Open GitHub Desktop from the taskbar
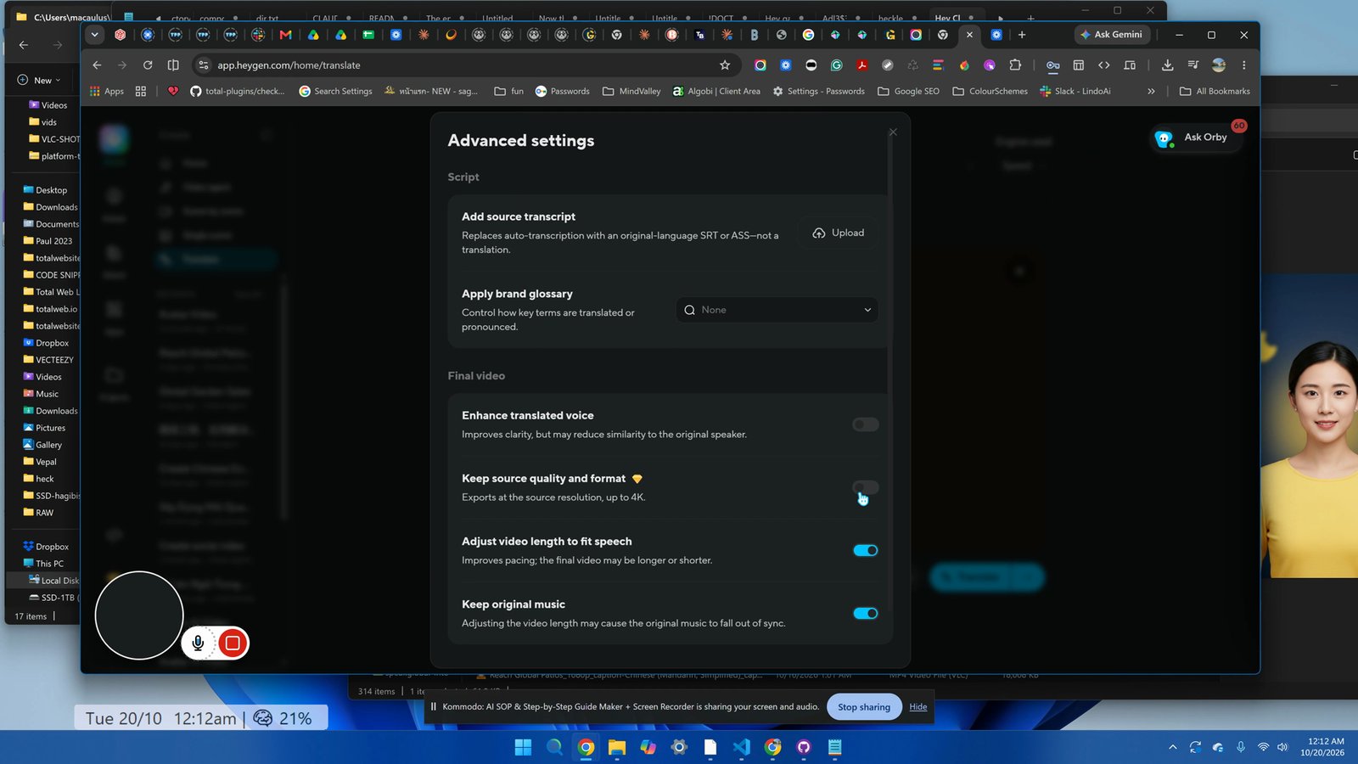This screenshot has width=1358, height=764. (x=804, y=747)
